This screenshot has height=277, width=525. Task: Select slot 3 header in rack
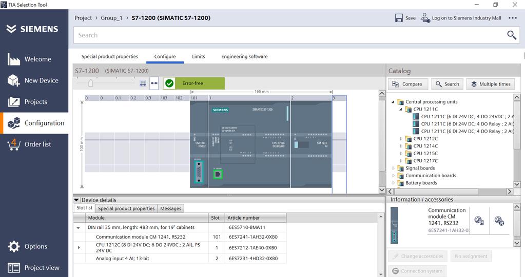tap(339, 98)
